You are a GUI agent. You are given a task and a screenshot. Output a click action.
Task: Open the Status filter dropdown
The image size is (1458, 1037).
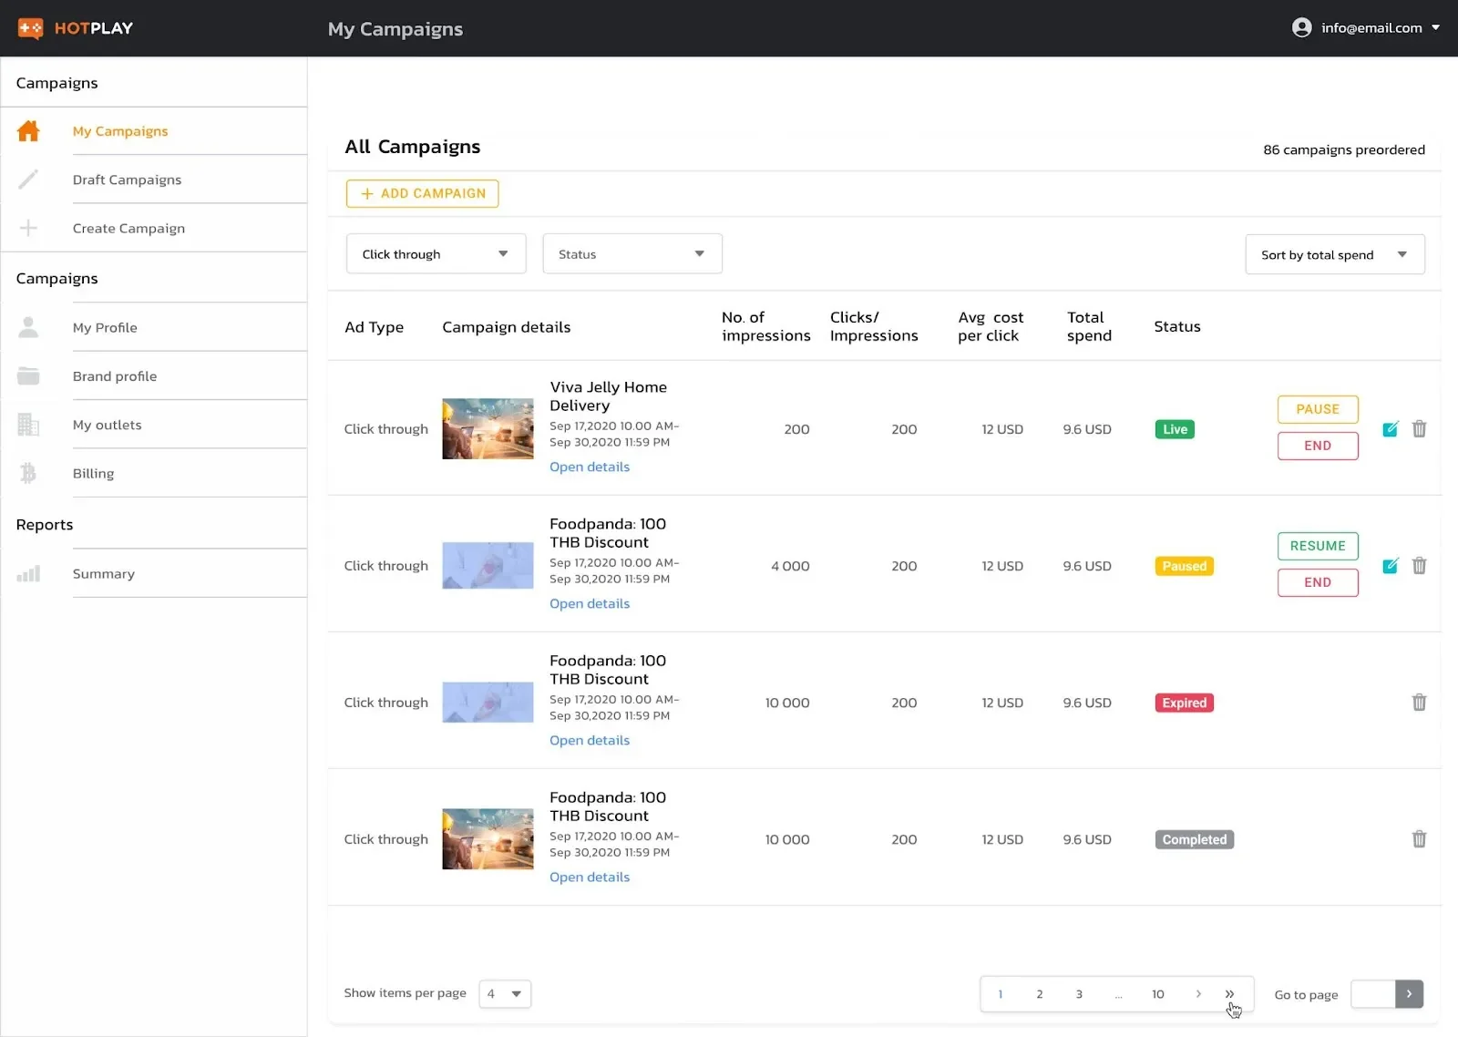[632, 254]
